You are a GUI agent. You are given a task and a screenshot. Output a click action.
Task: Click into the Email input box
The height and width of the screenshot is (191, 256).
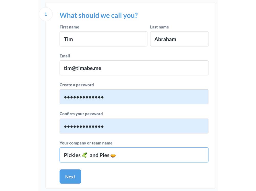[x=134, y=68]
